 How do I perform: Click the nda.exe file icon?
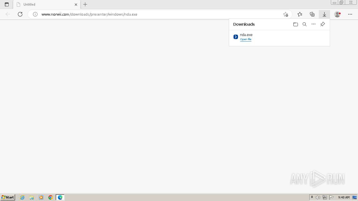coord(236,37)
